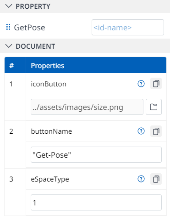Select row 1 iconButton label
The image size is (170, 216).
point(49,84)
